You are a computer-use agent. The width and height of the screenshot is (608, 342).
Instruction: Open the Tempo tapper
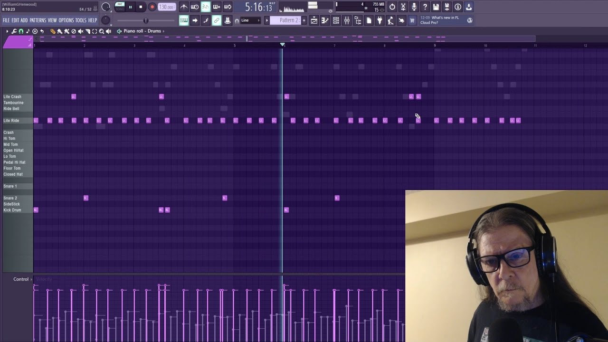[x=390, y=20]
